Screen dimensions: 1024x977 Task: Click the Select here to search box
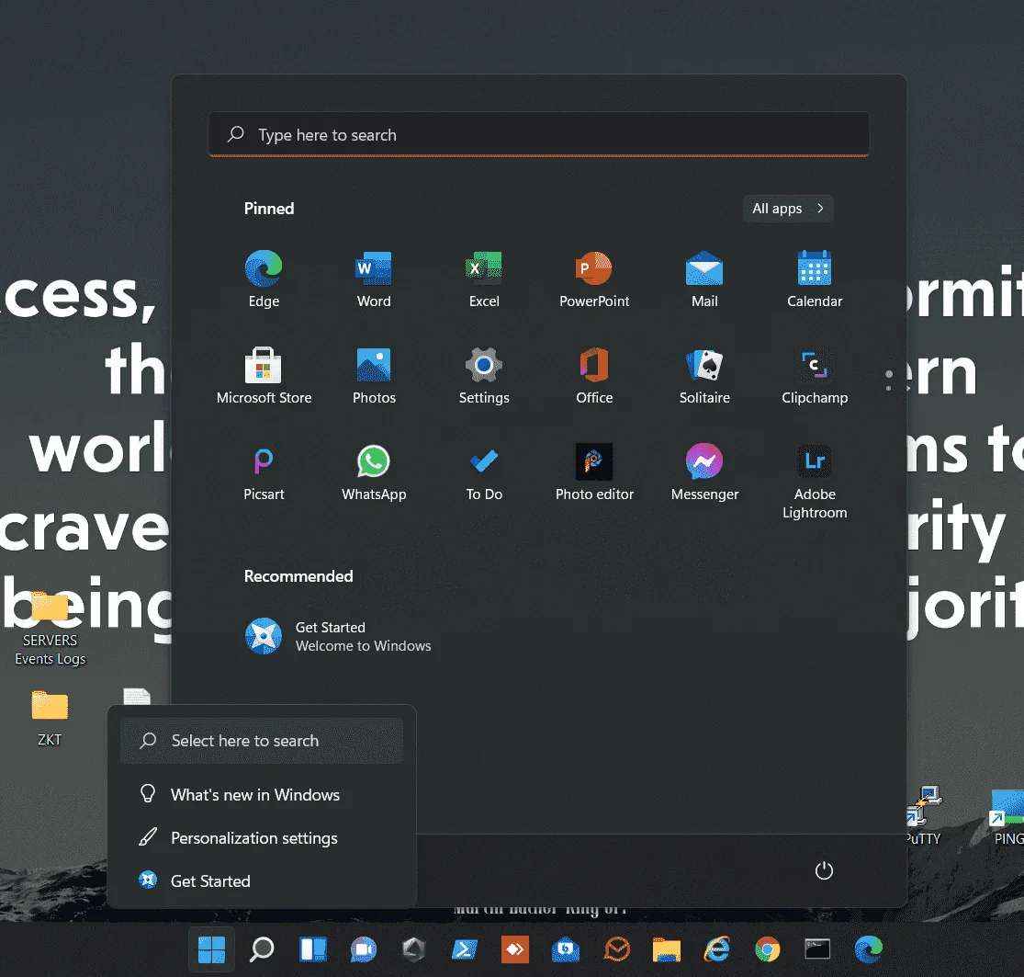tap(262, 741)
